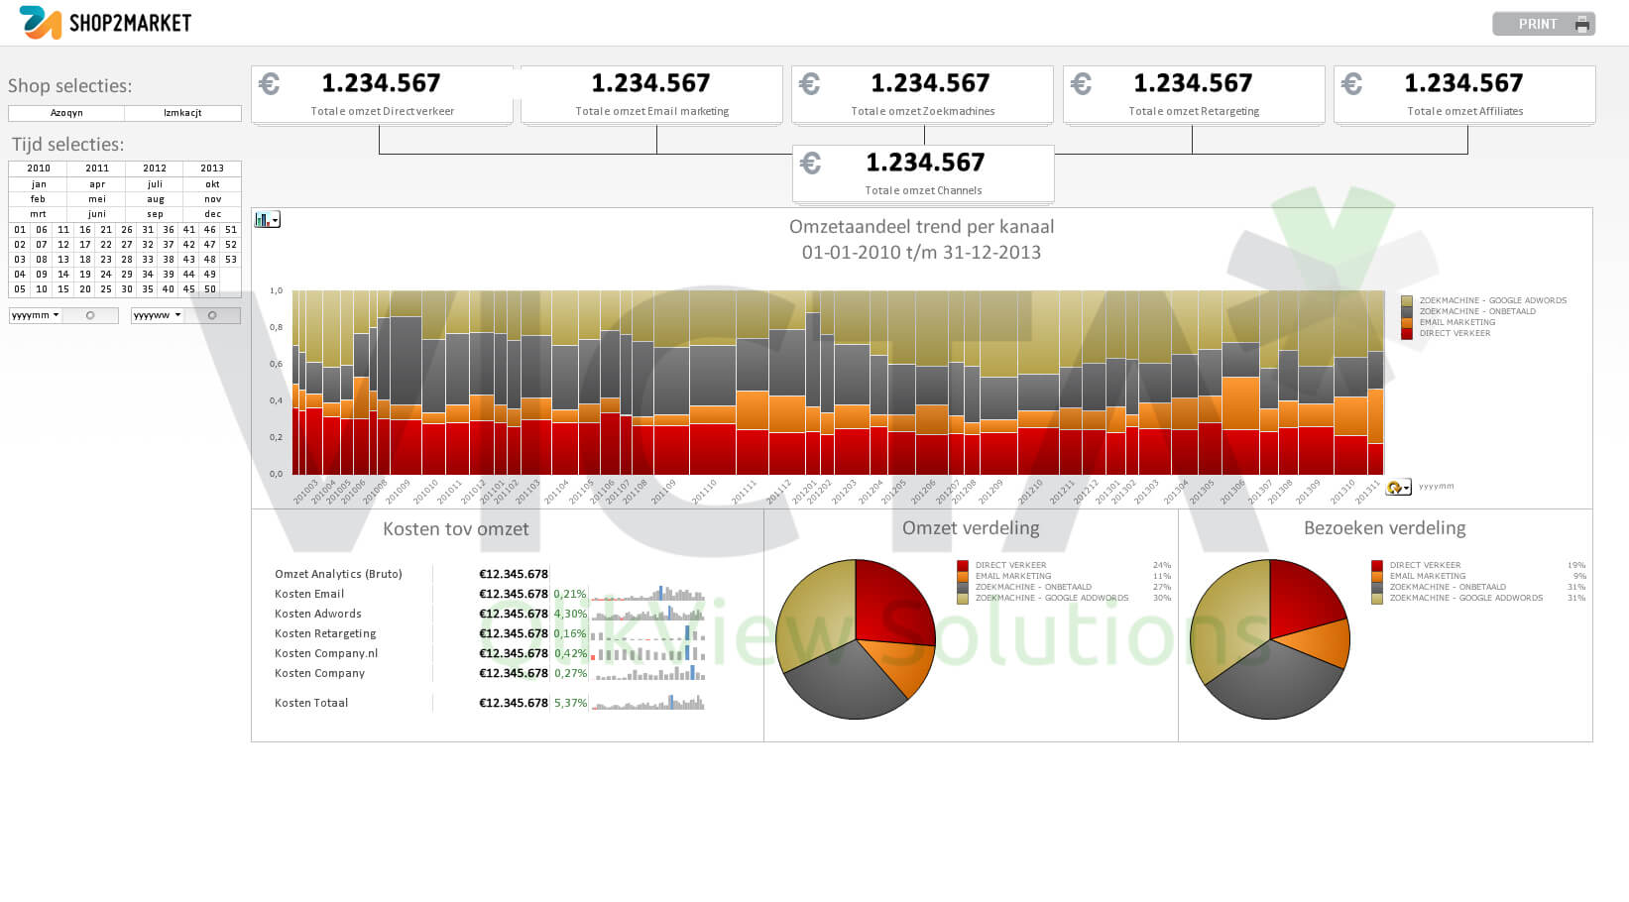Click euro icon of Directverkeer total
The width and height of the screenshot is (1629, 902).
pyautogui.click(x=269, y=84)
